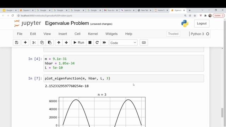Open the browser profile avatar
226x127 pixels.
pyautogui.click(x=210, y=16)
